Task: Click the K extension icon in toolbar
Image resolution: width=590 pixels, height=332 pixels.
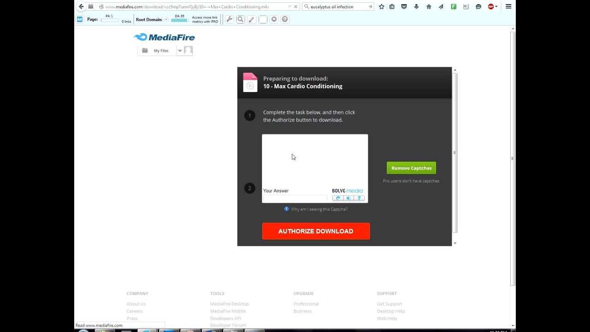Action: point(466,7)
